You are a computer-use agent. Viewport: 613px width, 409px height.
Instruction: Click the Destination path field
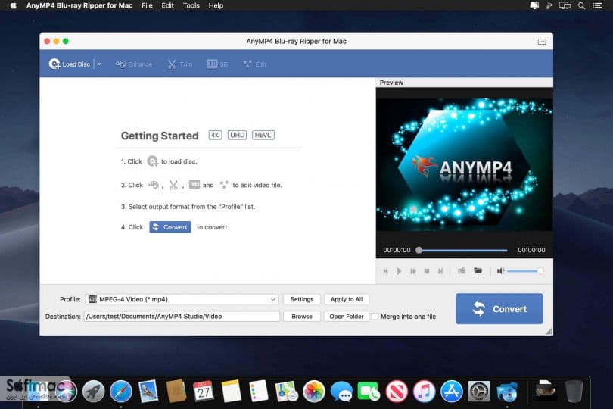(182, 317)
